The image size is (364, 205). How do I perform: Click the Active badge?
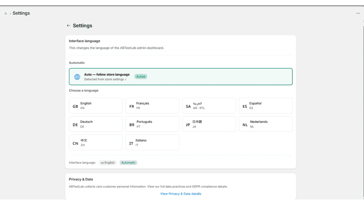(x=141, y=77)
